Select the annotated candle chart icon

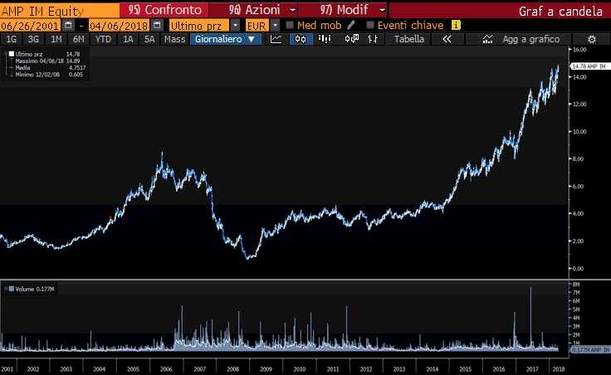pos(351,39)
